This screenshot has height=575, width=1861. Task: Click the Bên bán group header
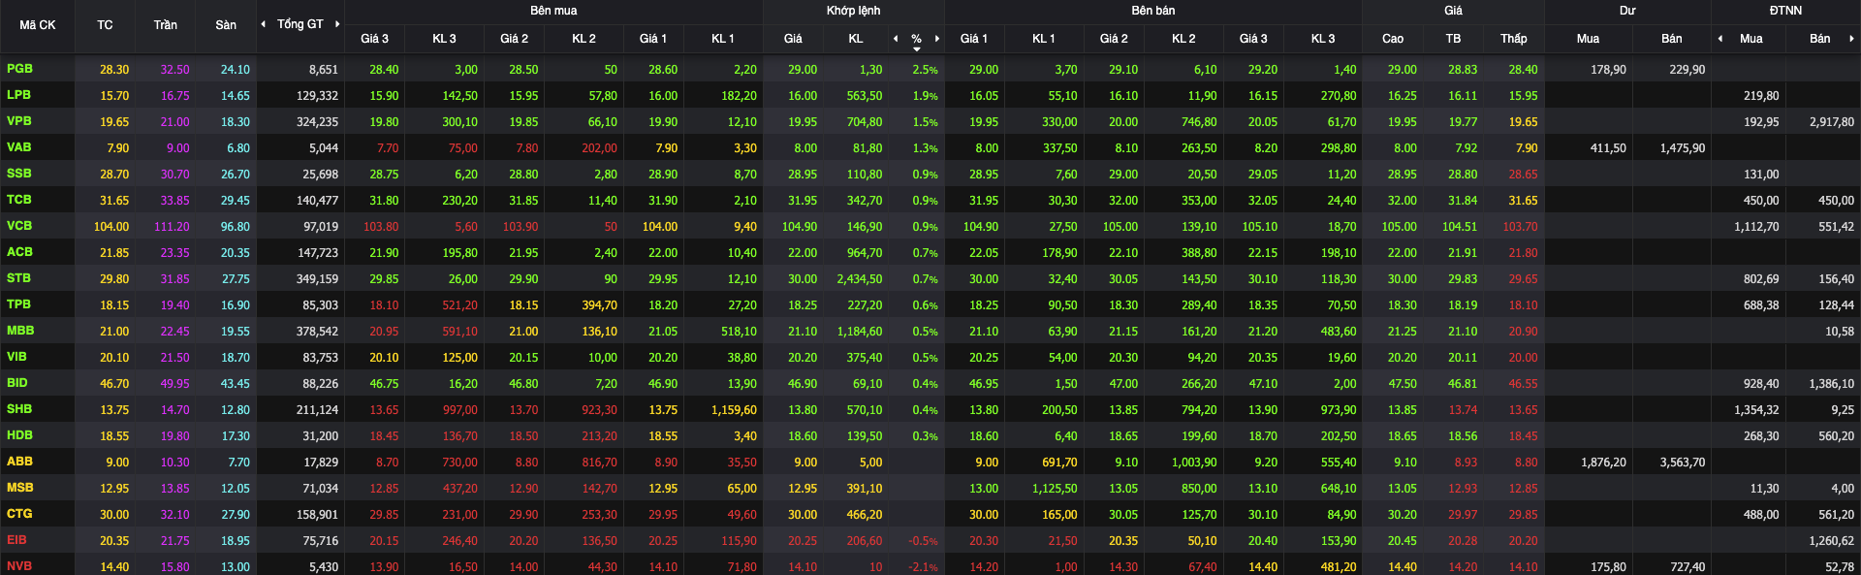point(1153,11)
